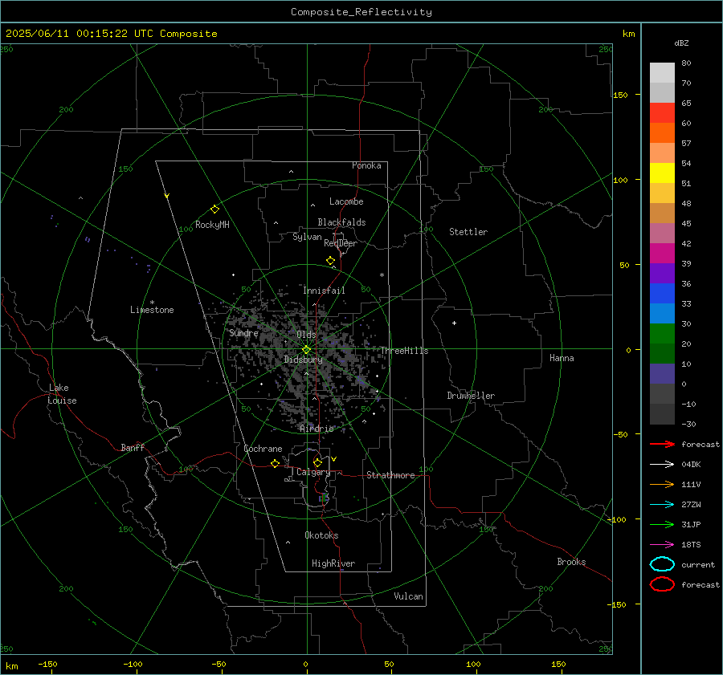
Task: Click the magenta 42 dBZ color swatch
Action: 662,254
